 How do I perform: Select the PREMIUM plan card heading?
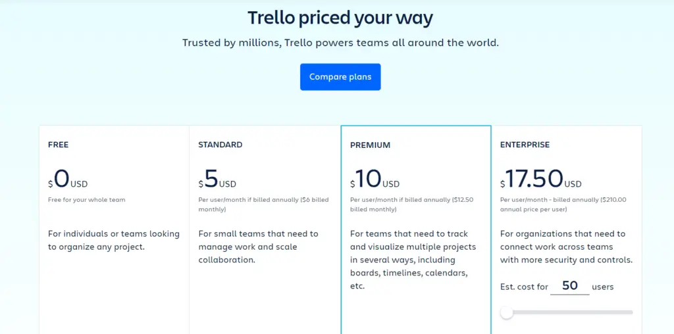pyautogui.click(x=370, y=145)
